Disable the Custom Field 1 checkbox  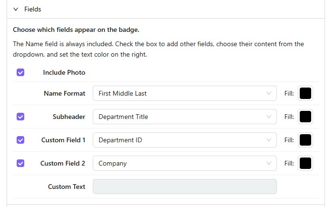pyautogui.click(x=20, y=140)
